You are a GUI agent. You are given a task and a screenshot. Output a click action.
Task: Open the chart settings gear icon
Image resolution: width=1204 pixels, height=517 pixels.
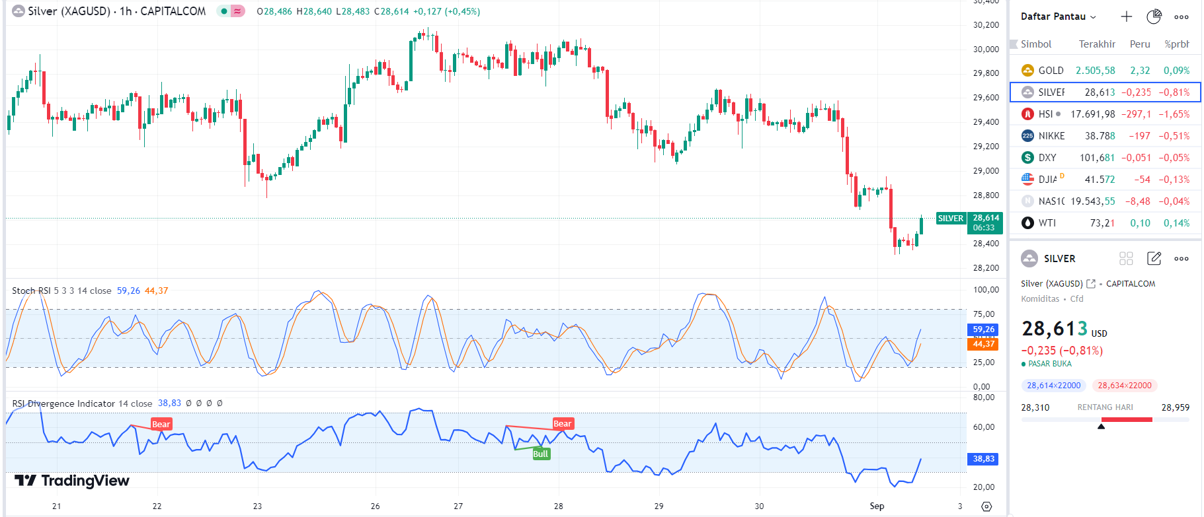[x=986, y=506]
